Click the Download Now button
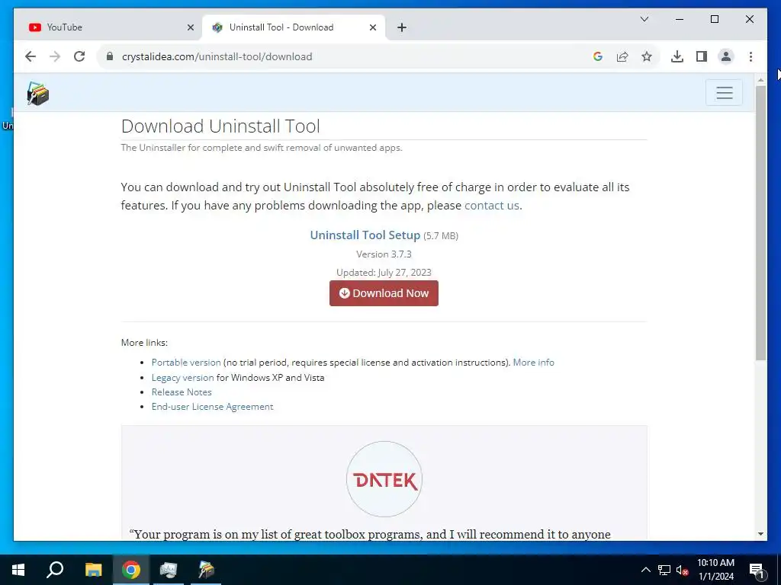Image resolution: width=781 pixels, height=585 pixels. [x=384, y=293]
